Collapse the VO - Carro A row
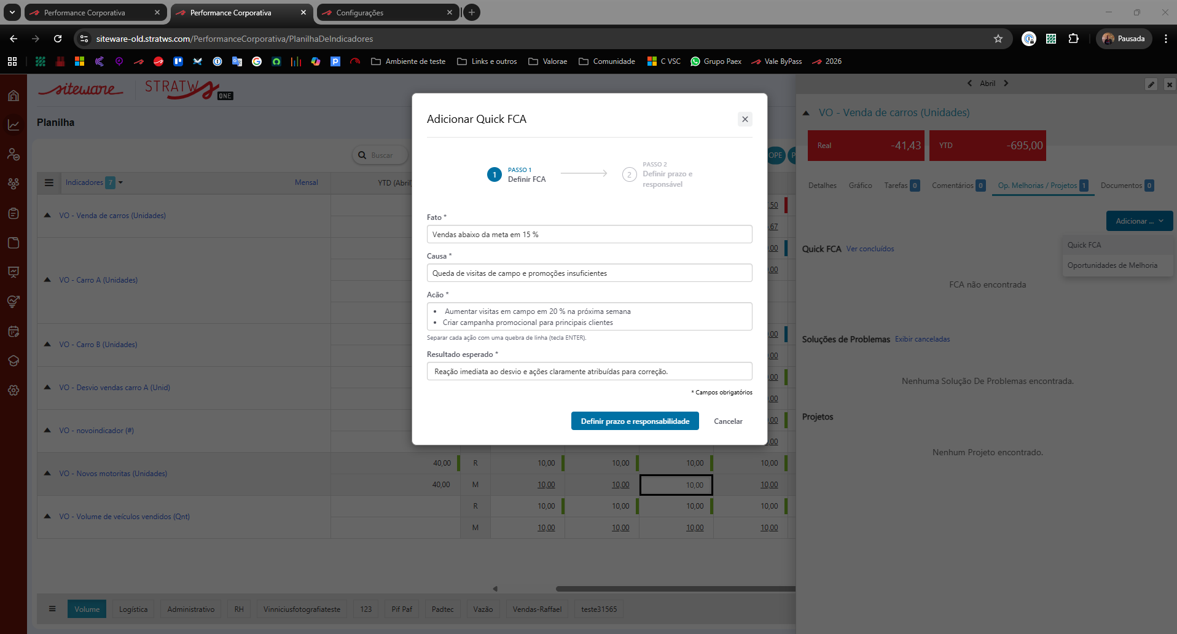This screenshot has height=634, width=1177. pos(47,280)
